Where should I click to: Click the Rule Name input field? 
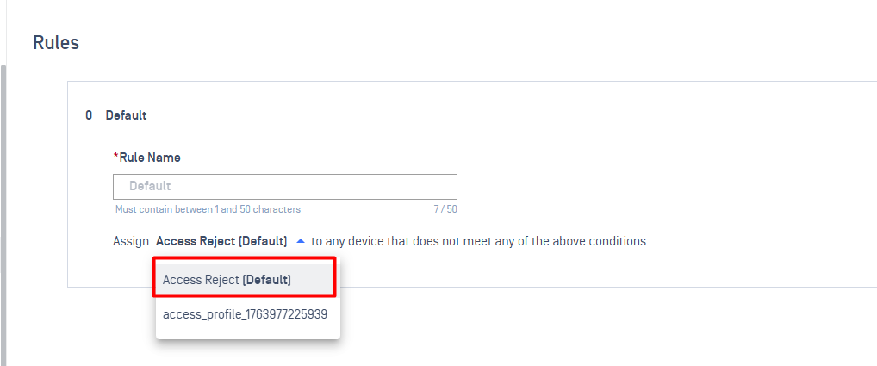[284, 187]
